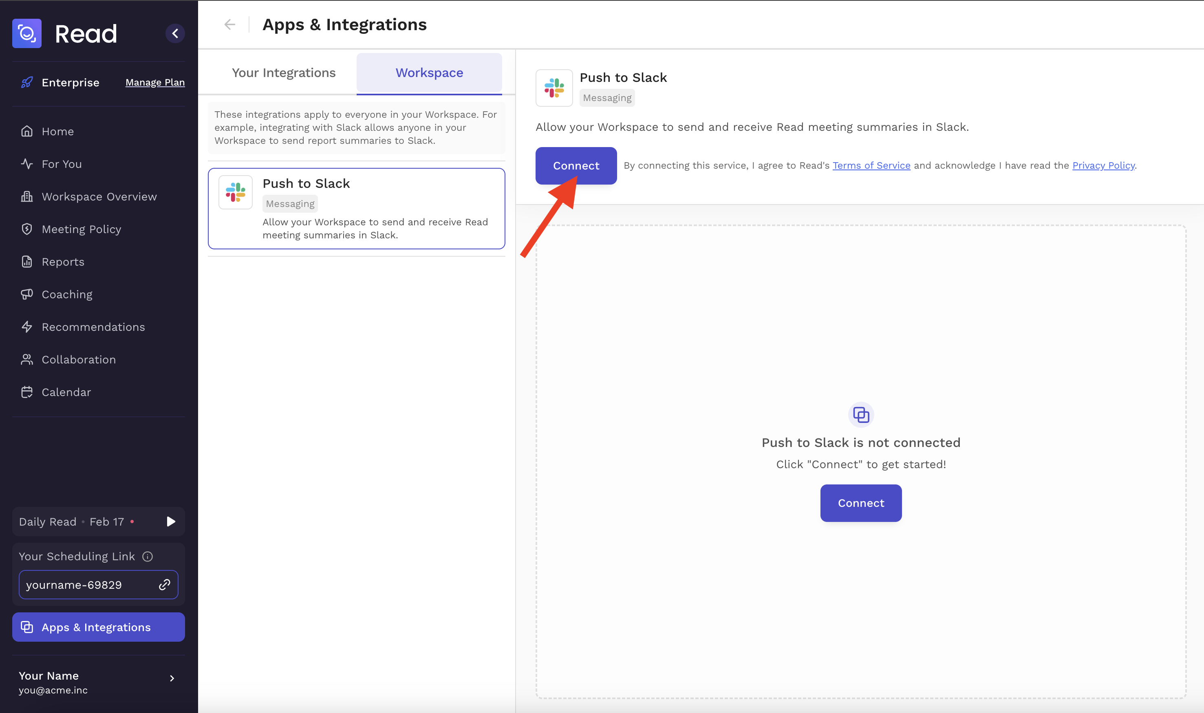Click the Scheduling Link info icon
The image size is (1204, 713).
pyautogui.click(x=148, y=557)
